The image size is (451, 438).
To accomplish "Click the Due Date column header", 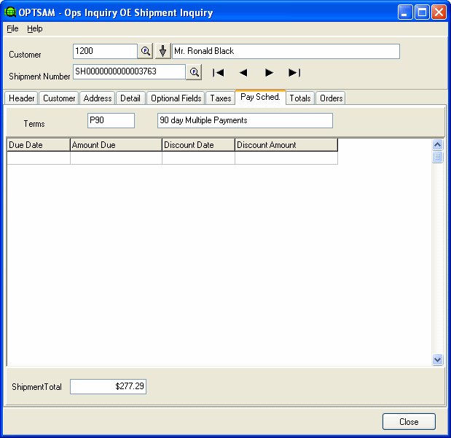I will (38, 145).
